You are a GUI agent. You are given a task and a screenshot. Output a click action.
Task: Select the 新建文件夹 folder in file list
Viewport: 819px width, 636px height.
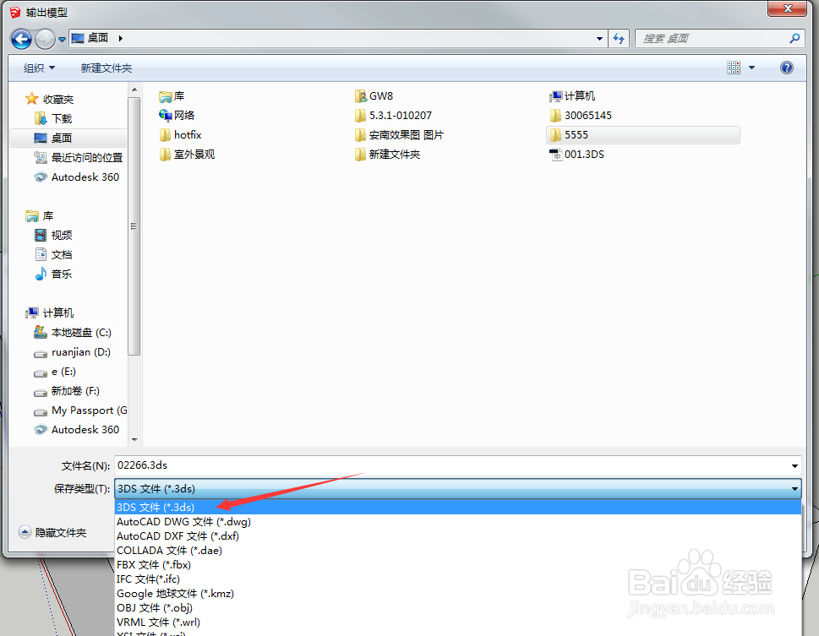(388, 154)
